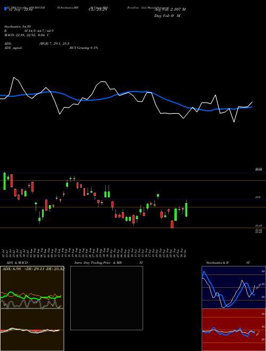This screenshot has width=266, height=351.
Task: Click the date axis labels under candlesticks
Action: coord(95,253)
